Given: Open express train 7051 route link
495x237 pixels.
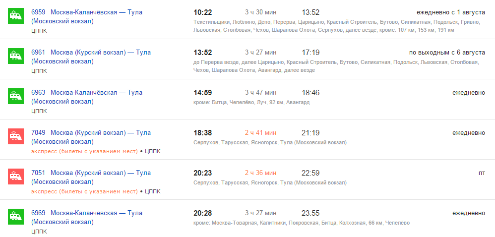Looking at the screenshot, I should point(91,178).
